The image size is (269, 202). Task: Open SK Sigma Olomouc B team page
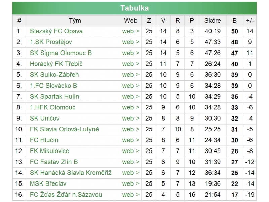(x=61, y=53)
